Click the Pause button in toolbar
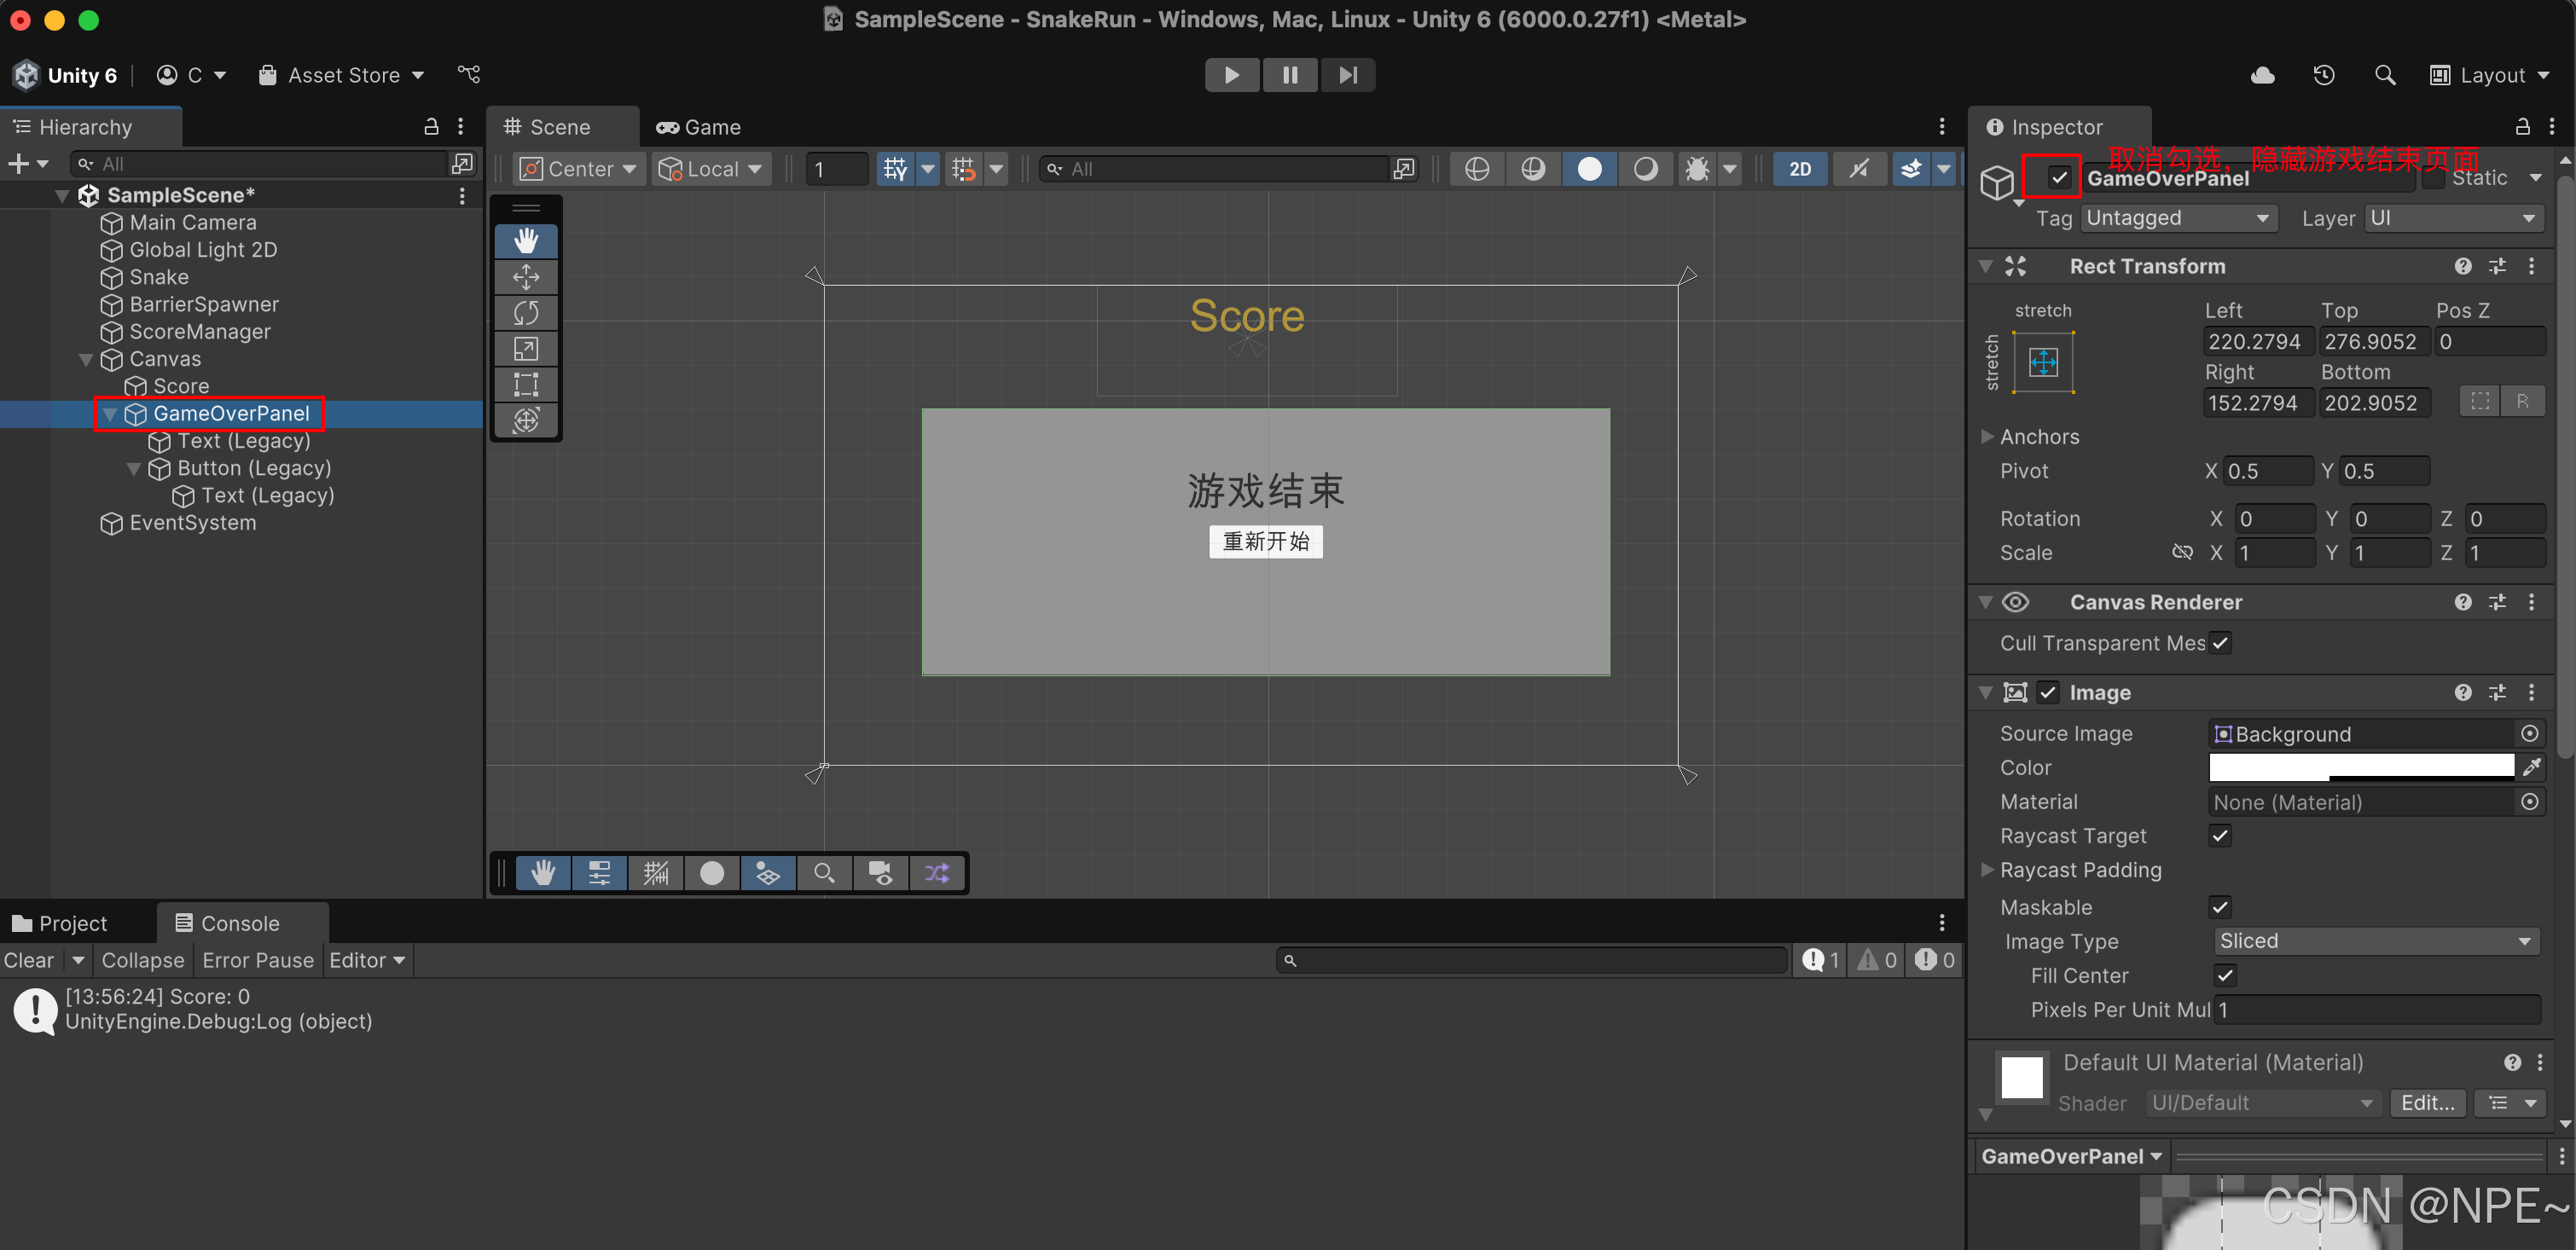Image resolution: width=2576 pixels, height=1250 pixels. click(x=1290, y=74)
